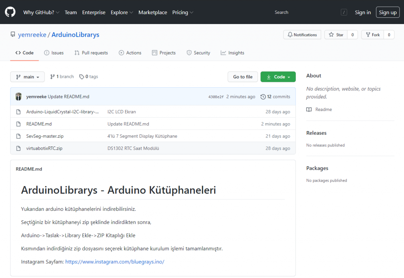Click in the Search input field

[307, 12]
